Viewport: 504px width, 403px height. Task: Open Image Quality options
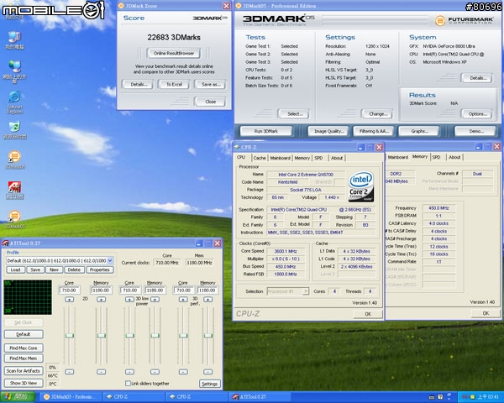pyautogui.click(x=328, y=131)
